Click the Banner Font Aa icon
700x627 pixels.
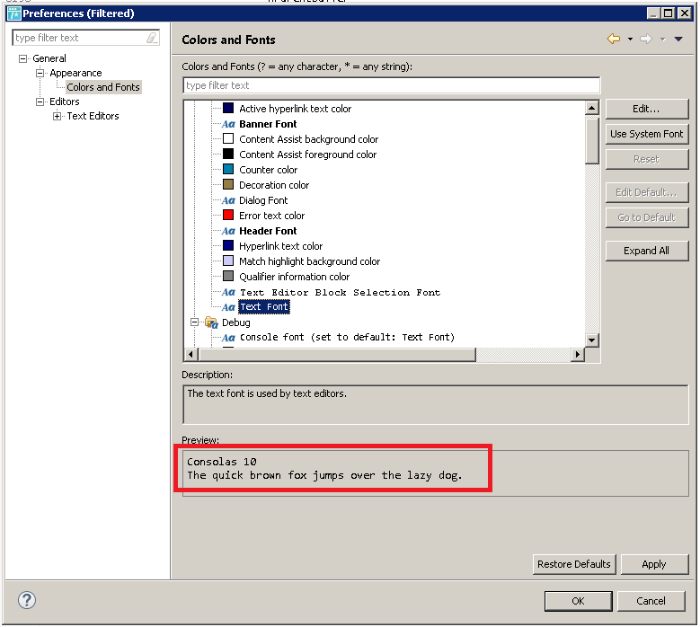[228, 124]
